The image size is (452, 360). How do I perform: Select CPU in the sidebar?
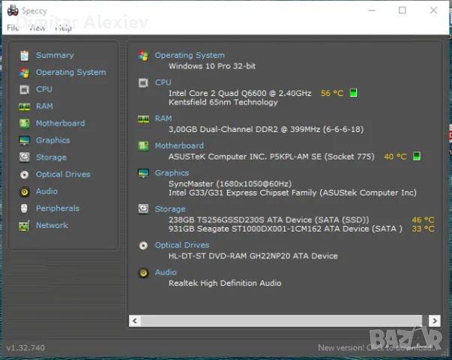coord(44,89)
